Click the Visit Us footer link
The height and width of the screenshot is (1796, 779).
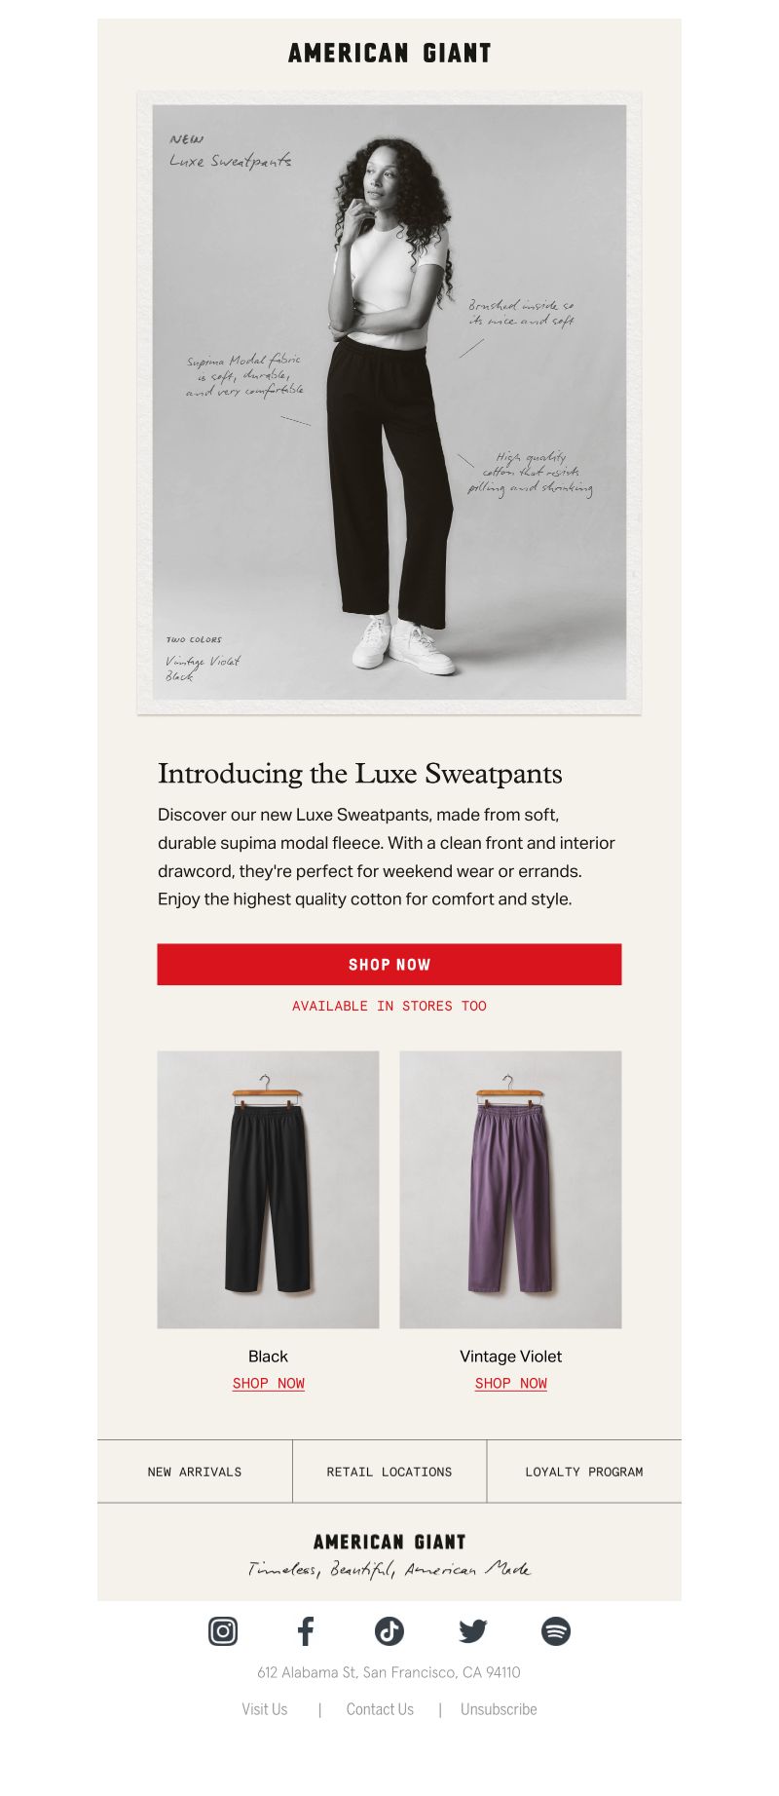tap(265, 1709)
